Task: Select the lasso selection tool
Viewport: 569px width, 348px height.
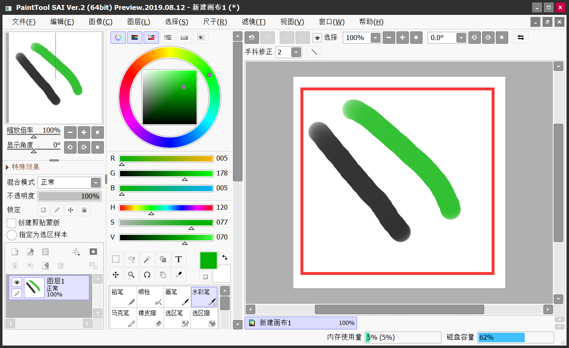Action: 132,259
